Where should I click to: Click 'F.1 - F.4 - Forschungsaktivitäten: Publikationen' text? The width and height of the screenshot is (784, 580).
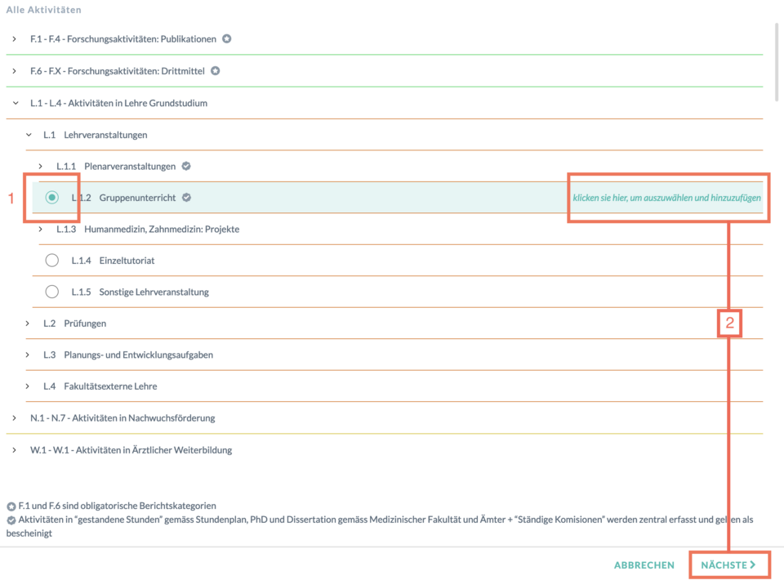coord(123,39)
